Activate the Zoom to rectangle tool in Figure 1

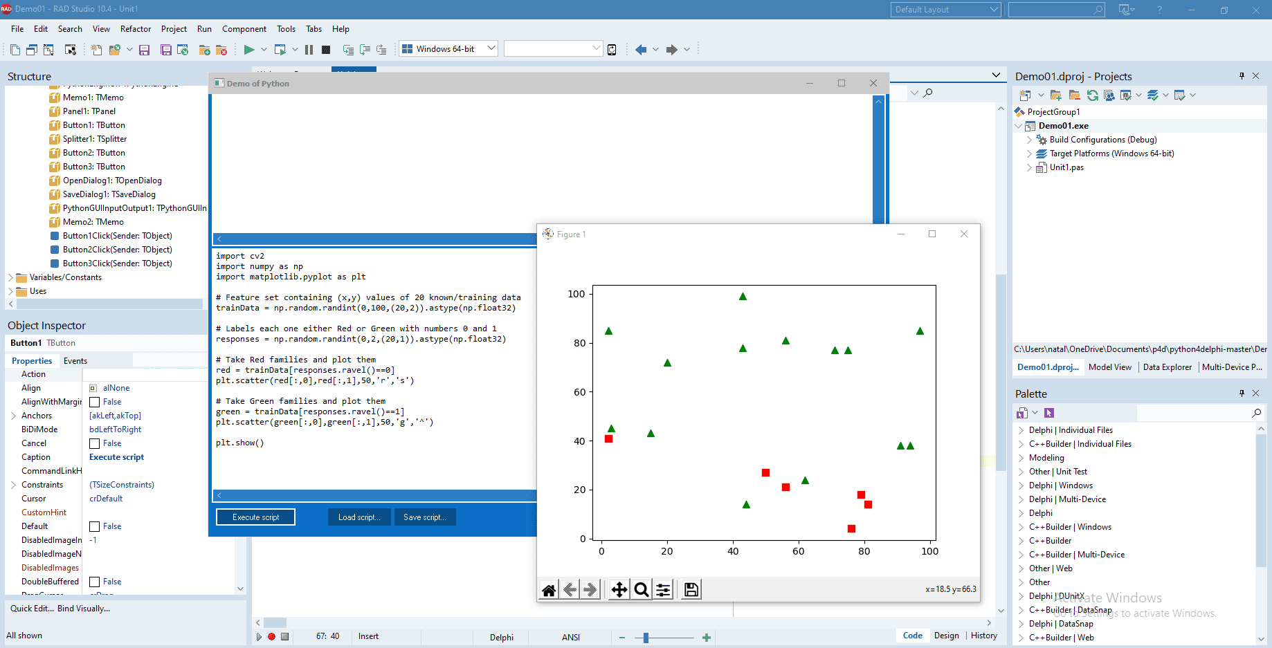point(642,590)
